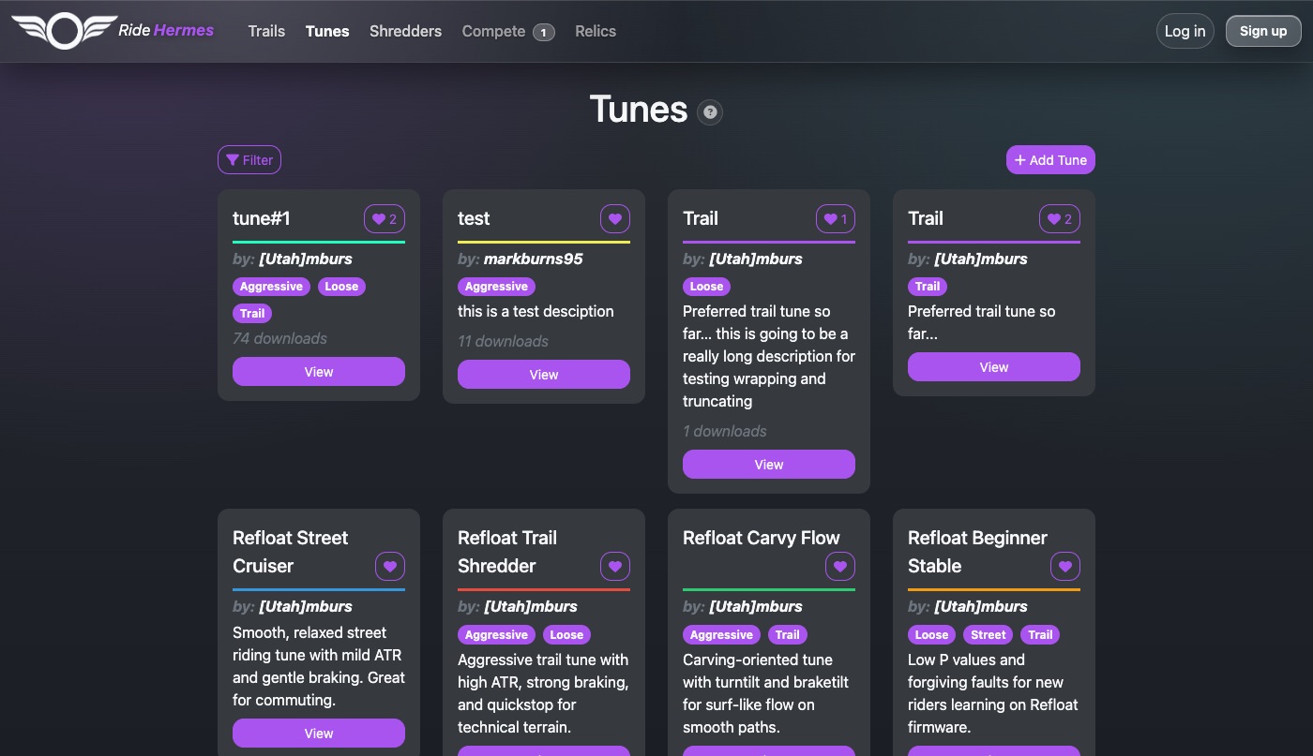
Task: Click Trail tag on Refloat Beginner Stable
Action: coord(1040,635)
